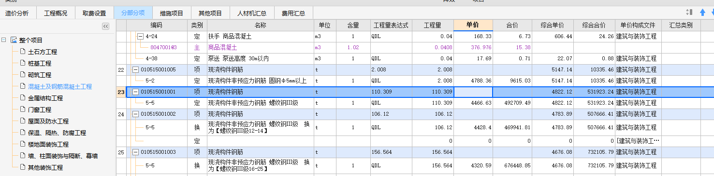Click the truncated [建筑与装饰工… cell

click(x=638, y=141)
